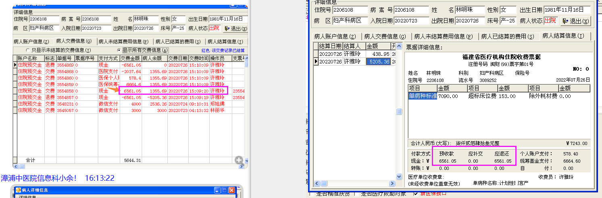Click 性别 field 女 in receipt details window
The width and height of the screenshot is (602, 198).
click(x=508, y=10)
